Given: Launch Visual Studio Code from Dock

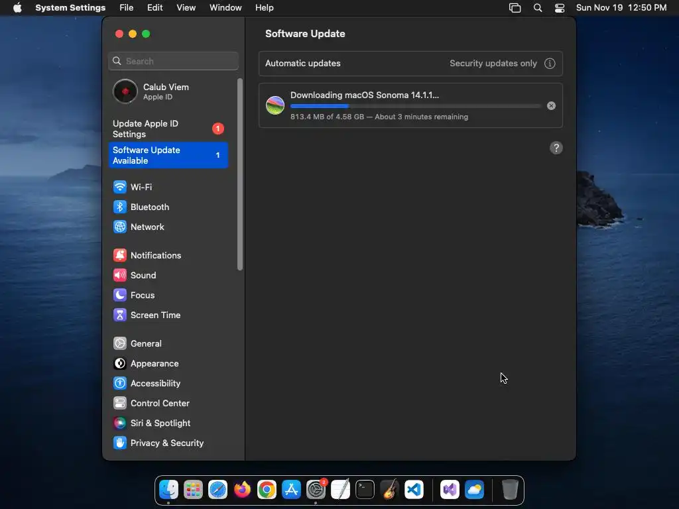Looking at the screenshot, I should tap(414, 490).
